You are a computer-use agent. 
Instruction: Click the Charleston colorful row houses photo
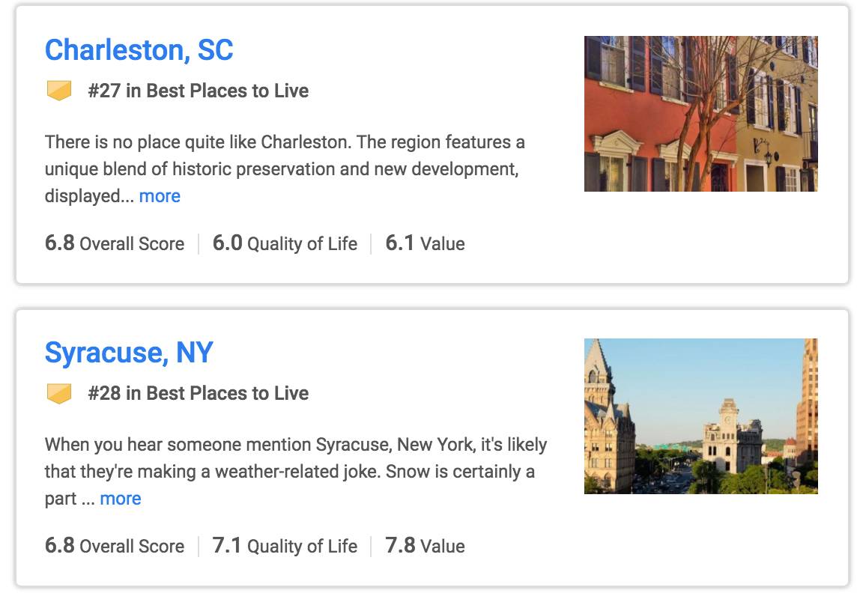[700, 114]
